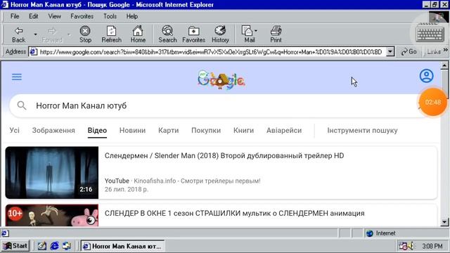Click the magnifying glass search icon
450x253 pixels.
coord(22,105)
